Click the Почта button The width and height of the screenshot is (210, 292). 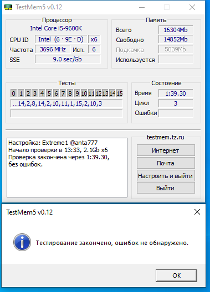tap(166, 163)
